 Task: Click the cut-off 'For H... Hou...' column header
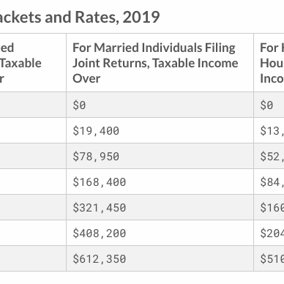[x=269, y=63]
